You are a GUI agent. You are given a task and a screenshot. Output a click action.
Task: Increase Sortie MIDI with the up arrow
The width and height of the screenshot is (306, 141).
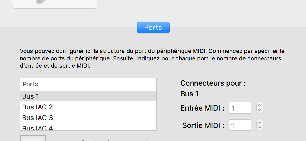click(260, 123)
